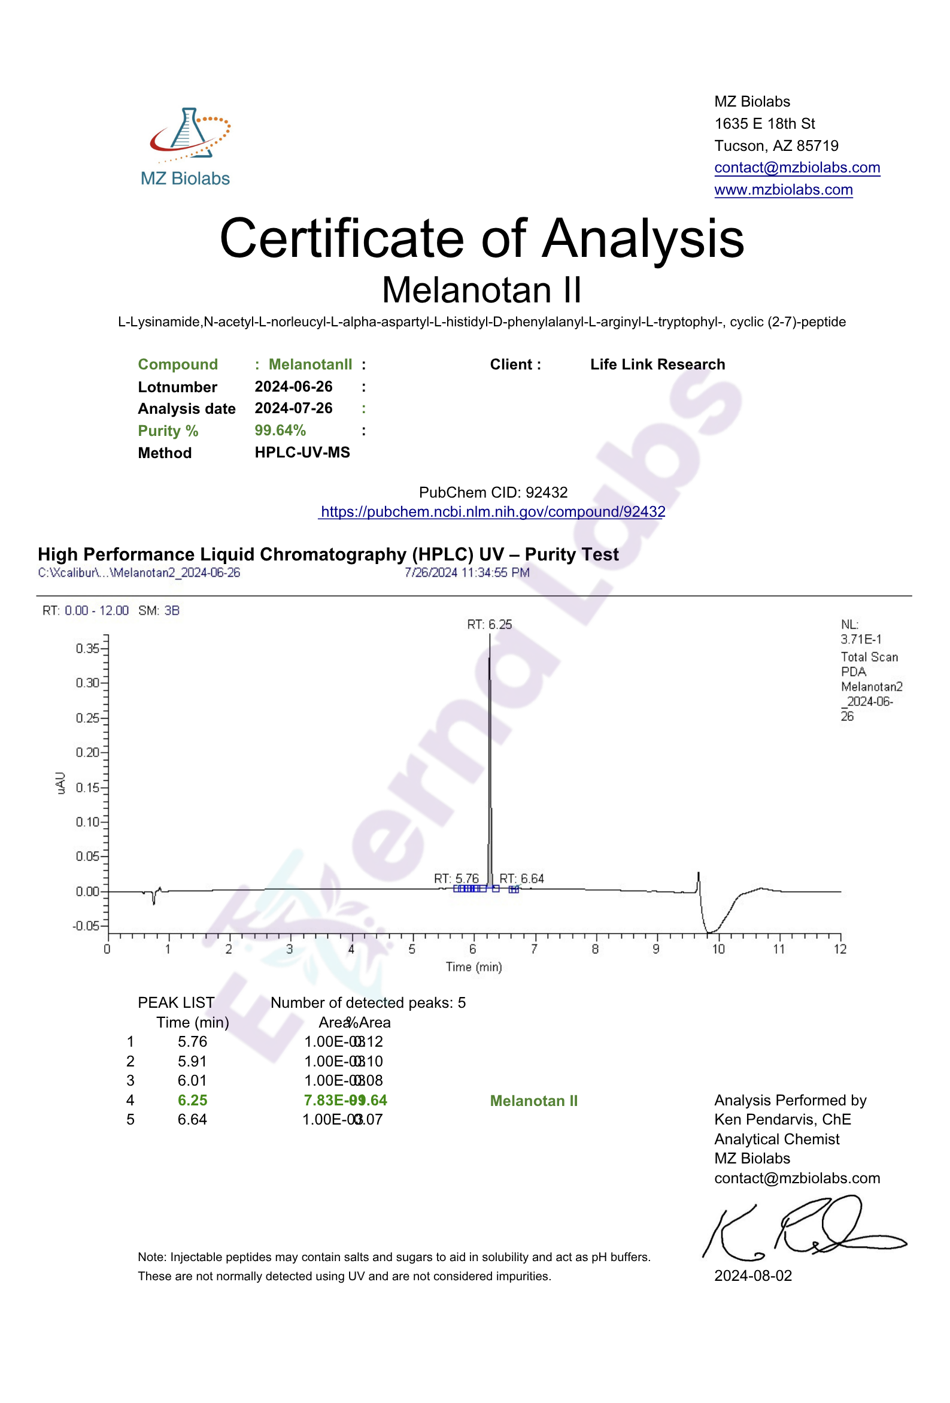Click the signature date 2024-08-02
The width and height of the screenshot is (950, 1403).
click(752, 1275)
